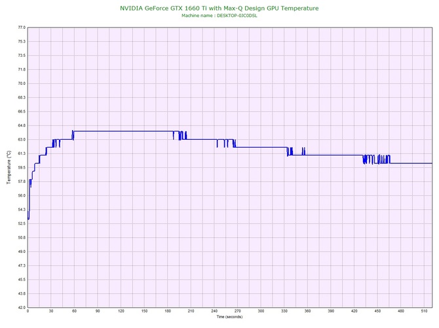Screen dimensions: 439x328
Task: Click the 66.5 y-axis value
Action: [22, 111]
